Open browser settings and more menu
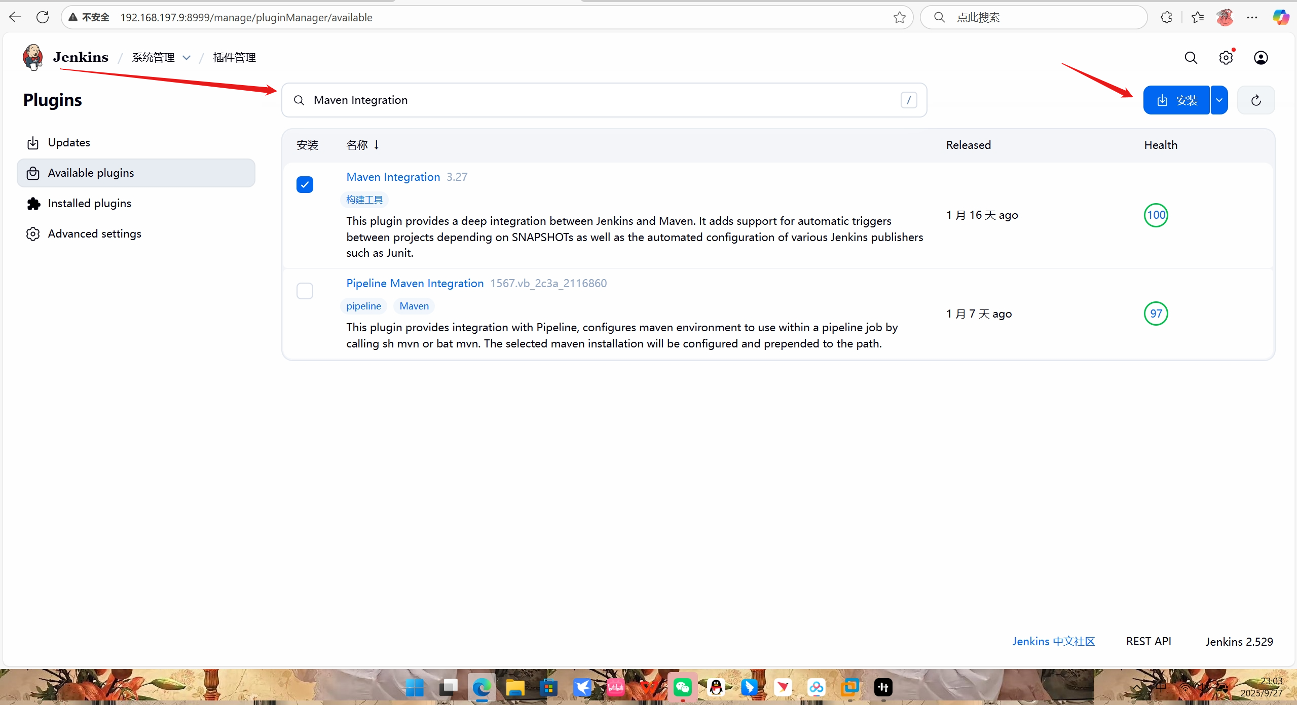 [1252, 18]
